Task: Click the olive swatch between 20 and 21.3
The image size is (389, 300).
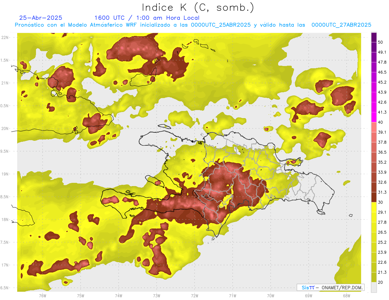Action: click(374, 277)
